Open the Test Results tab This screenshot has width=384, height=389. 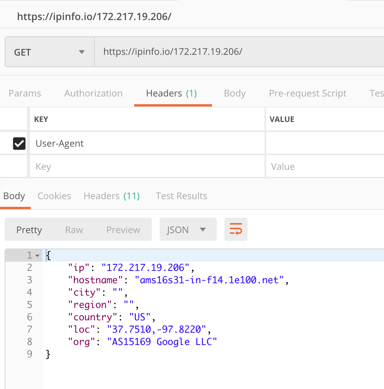pyautogui.click(x=181, y=196)
